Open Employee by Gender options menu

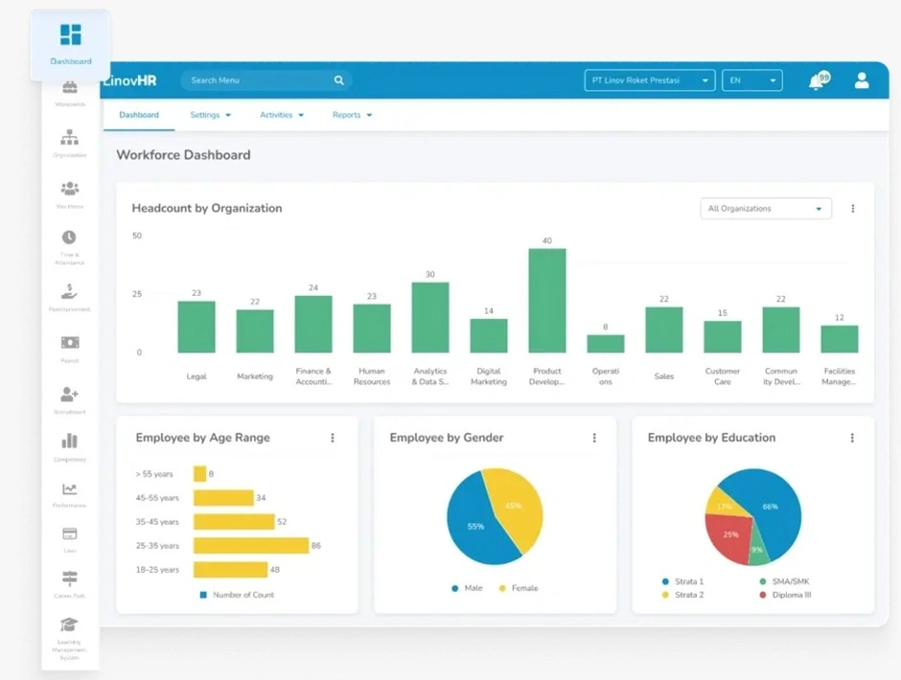594,438
